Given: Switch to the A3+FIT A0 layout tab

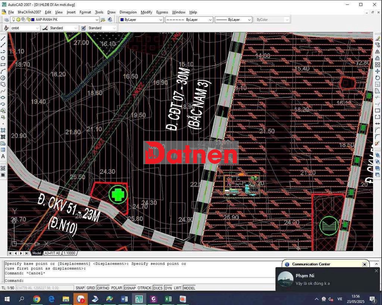Looking at the screenshot, I should (52, 253).
